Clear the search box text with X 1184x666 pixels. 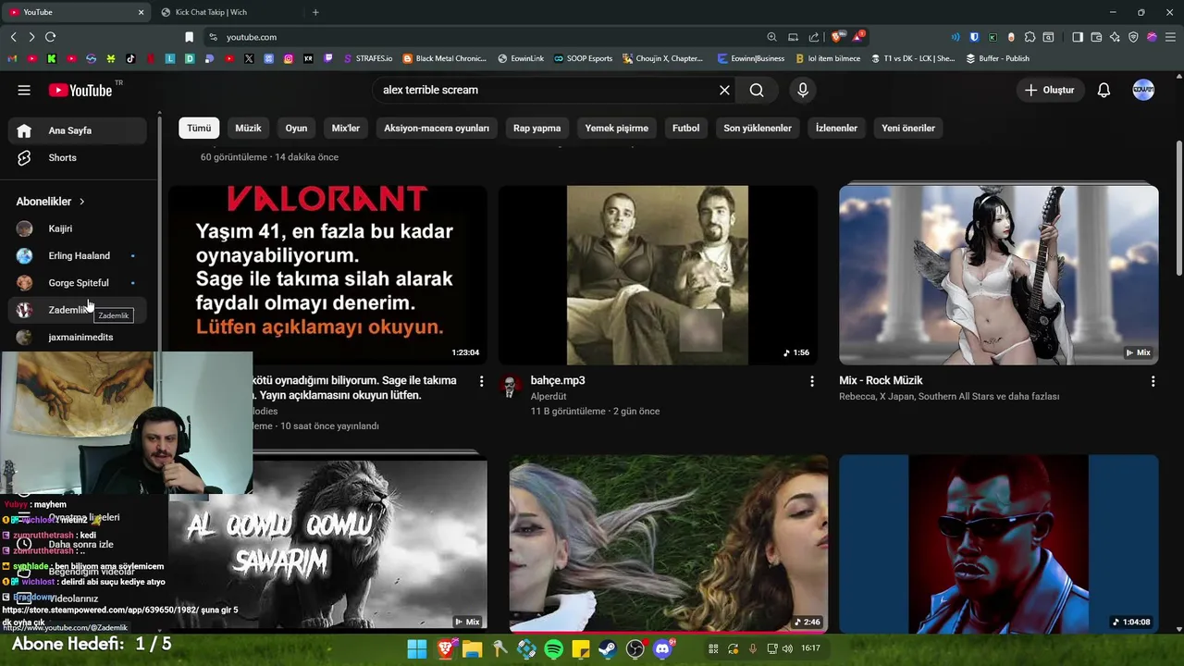pos(724,90)
